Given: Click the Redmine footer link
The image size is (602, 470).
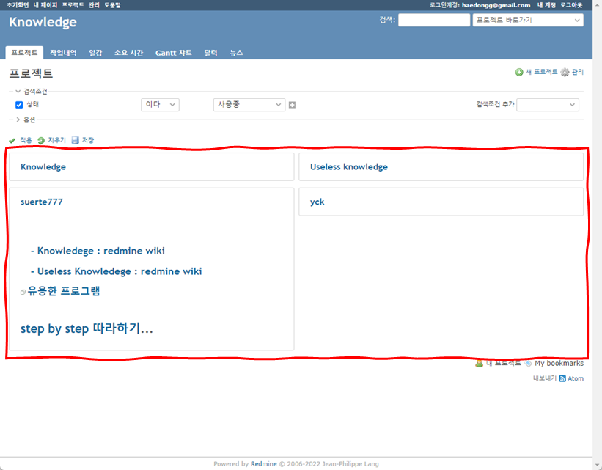Looking at the screenshot, I should tap(264, 464).
